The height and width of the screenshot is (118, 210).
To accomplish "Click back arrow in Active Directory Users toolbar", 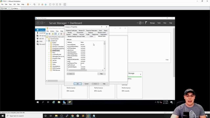I will pyautogui.click(x=47, y=34).
